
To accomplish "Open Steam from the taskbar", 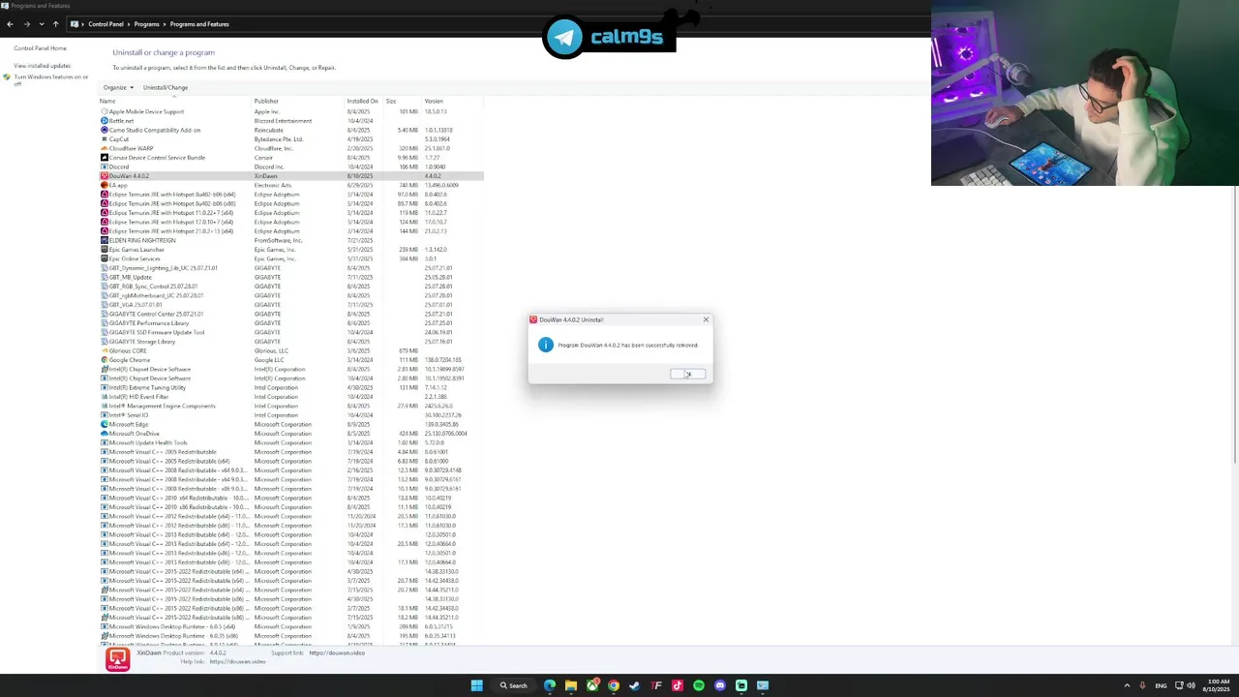I will (x=635, y=685).
